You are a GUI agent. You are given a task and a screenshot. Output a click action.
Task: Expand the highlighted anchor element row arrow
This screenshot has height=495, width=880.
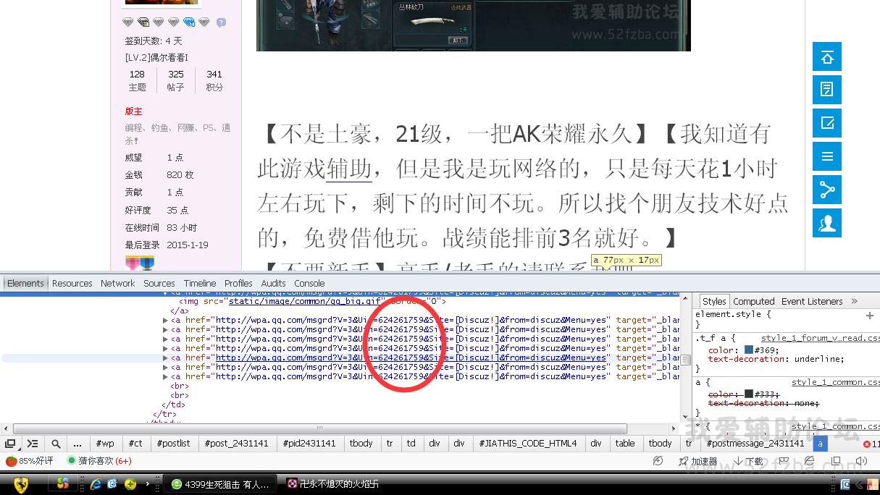tap(166, 357)
